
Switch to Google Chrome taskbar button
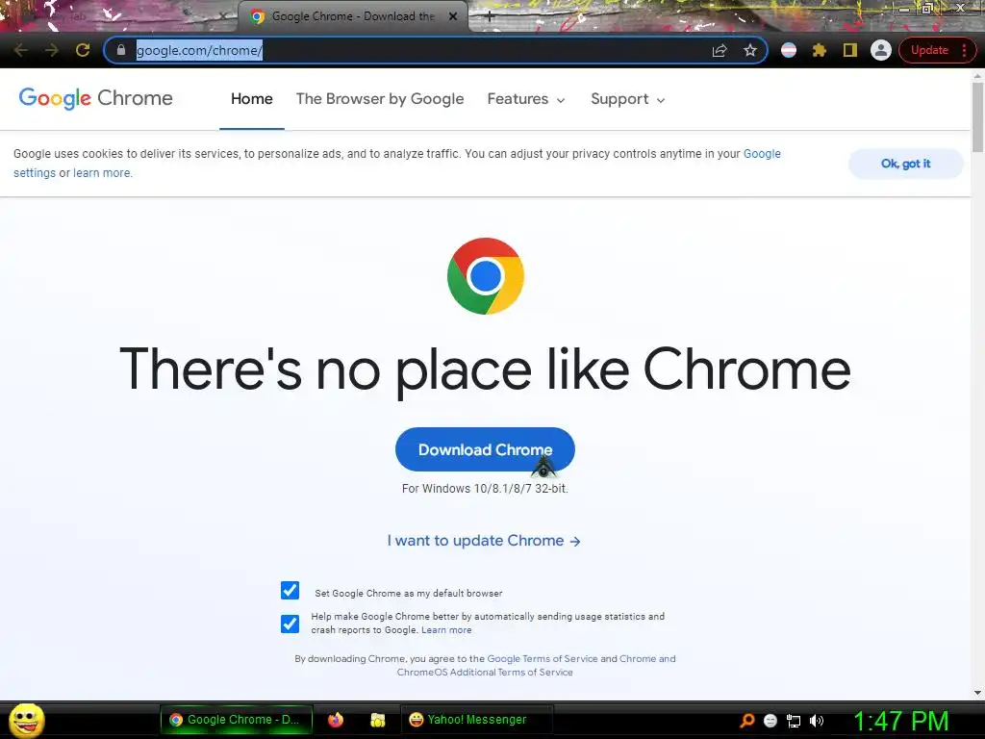(237, 720)
